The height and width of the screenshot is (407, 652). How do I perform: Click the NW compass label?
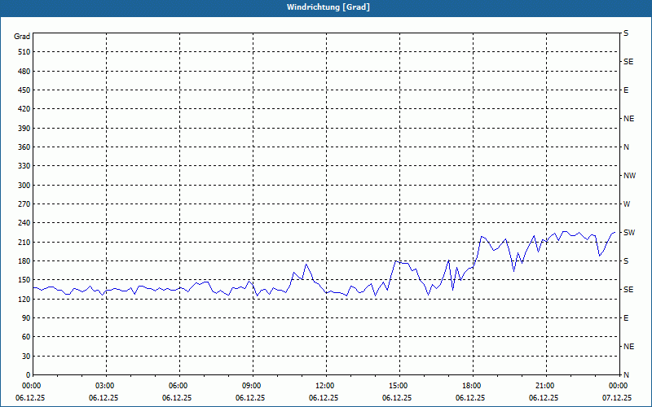(x=629, y=176)
